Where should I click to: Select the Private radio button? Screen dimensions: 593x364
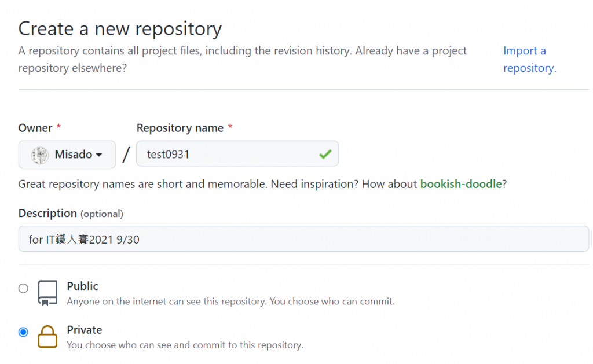(x=23, y=332)
